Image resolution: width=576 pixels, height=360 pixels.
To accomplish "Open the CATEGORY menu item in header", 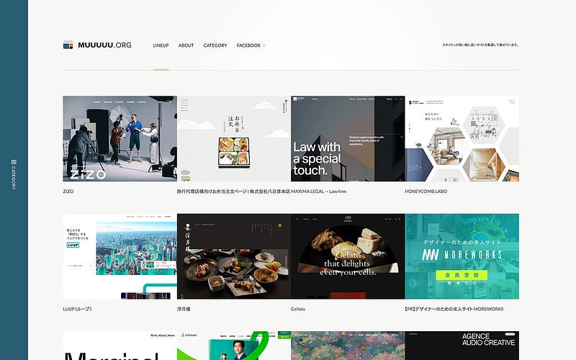I will pyautogui.click(x=215, y=45).
